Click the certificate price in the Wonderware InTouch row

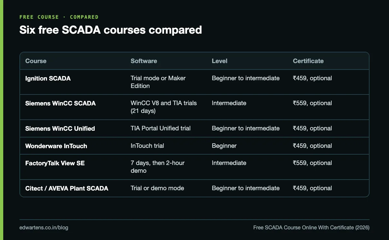pos(312,146)
